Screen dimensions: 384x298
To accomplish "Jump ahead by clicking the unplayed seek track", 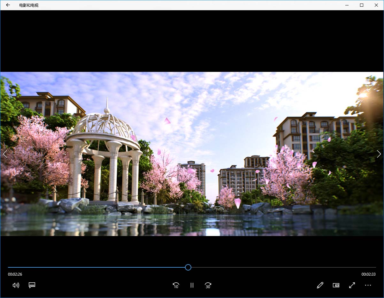I will coord(281,267).
